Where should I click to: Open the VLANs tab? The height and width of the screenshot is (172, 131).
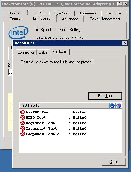[38, 13]
